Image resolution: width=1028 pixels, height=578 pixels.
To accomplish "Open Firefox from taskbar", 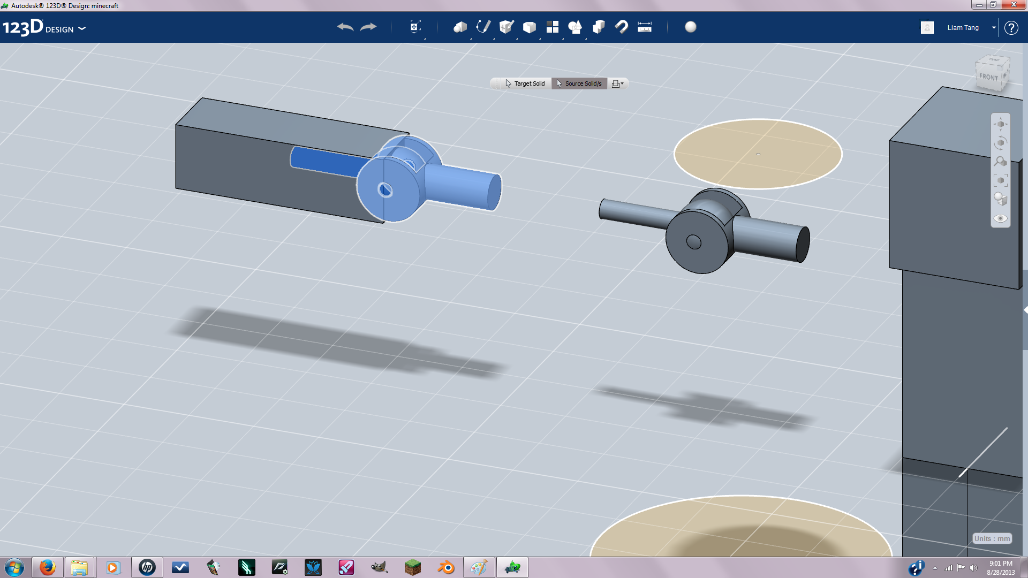I will [x=48, y=567].
